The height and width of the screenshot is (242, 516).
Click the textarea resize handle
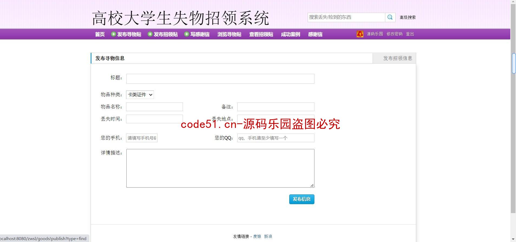point(312,185)
